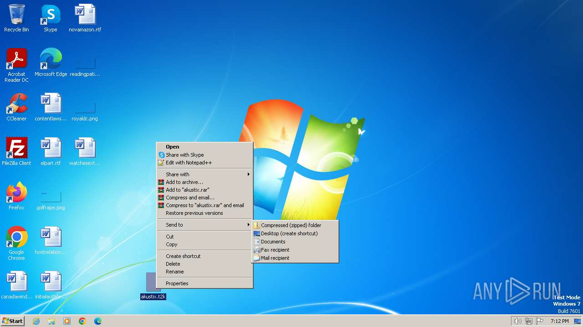Choose Cut from context menu
Screen dimensions: 583x327
pos(205,237)
